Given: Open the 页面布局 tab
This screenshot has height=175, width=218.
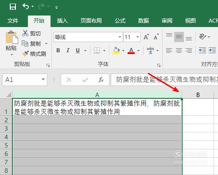Looking at the screenshot, I should pos(91,21).
